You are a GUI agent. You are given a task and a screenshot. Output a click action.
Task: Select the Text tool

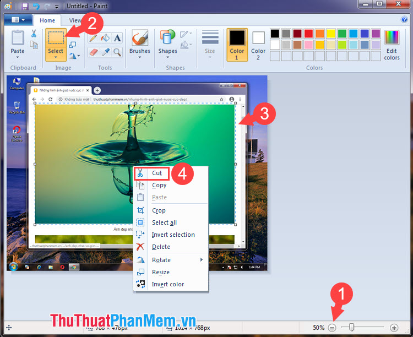(117, 38)
